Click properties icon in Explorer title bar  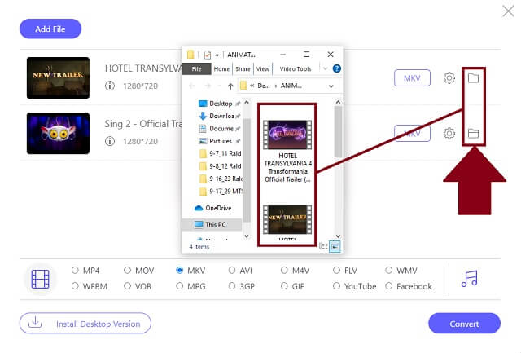(x=208, y=55)
